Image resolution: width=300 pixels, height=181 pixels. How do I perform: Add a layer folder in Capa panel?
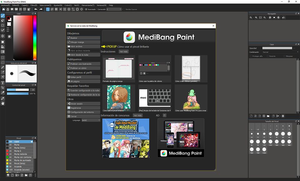(x=268, y=116)
